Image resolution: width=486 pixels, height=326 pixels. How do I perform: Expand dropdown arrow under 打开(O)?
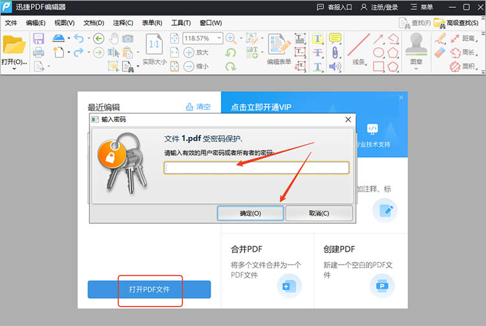point(14,69)
